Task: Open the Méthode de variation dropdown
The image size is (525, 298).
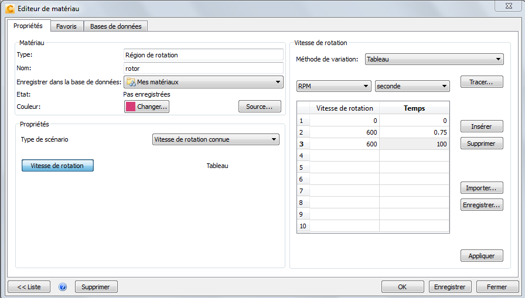Action: coord(434,59)
